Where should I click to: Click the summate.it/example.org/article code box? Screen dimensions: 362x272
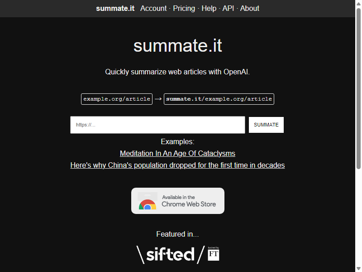(219, 99)
